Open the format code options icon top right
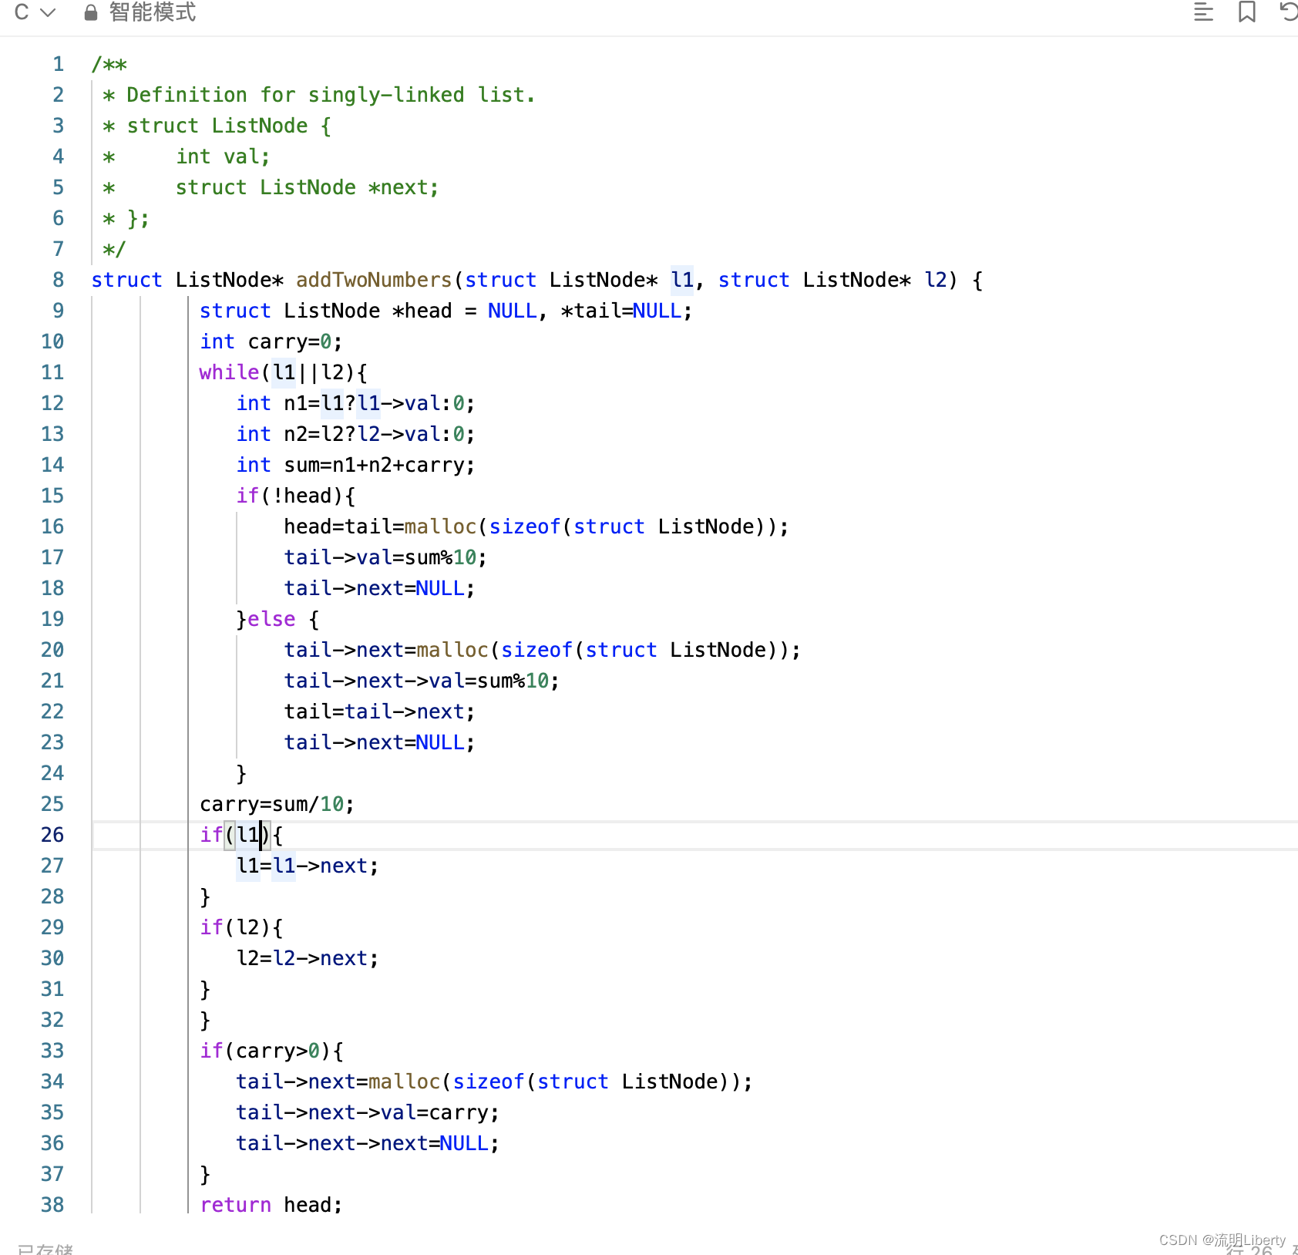This screenshot has width=1298, height=1255. pos(1202,12)
